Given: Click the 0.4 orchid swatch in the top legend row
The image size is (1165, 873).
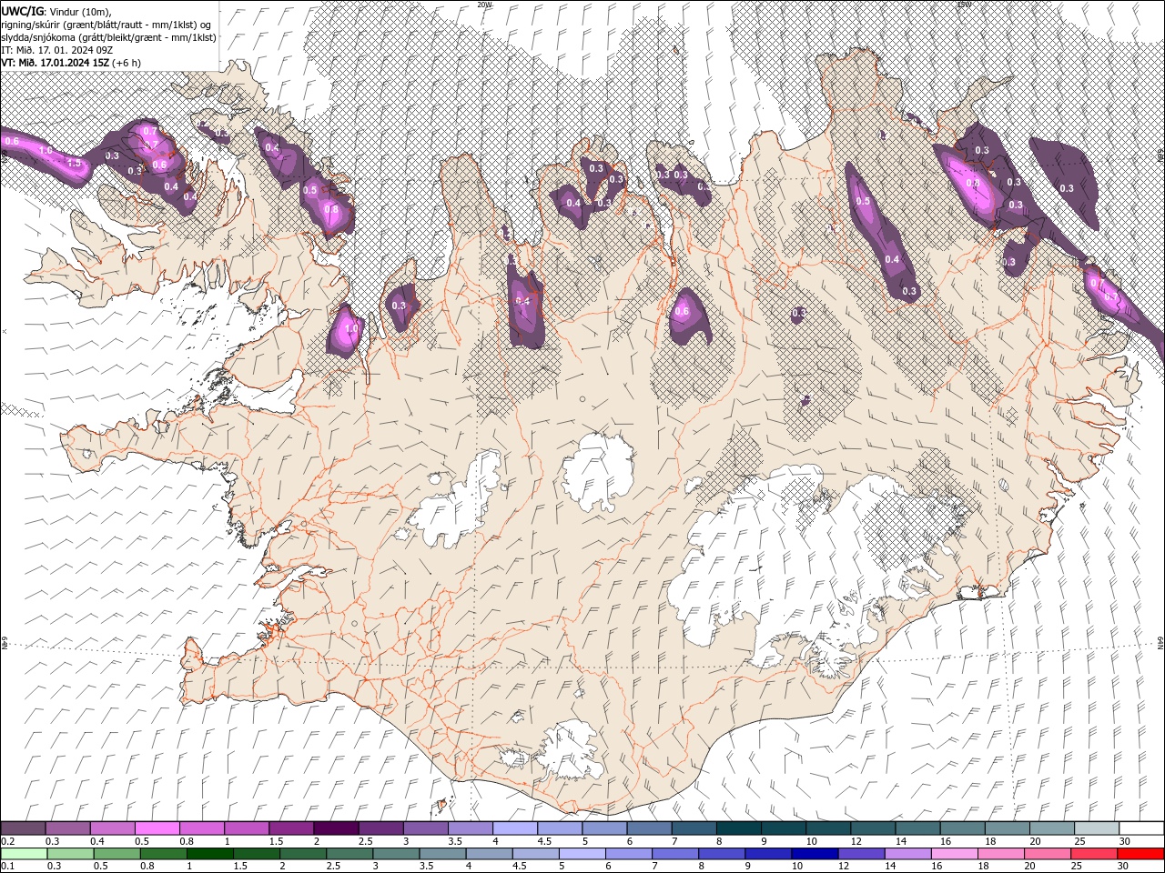Looking at the screenshot, I should (x=112, y=828).
